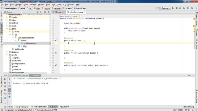Collapse the core module arrow
Viewport: 198px width, 111px height.
[x=7, y=29]
